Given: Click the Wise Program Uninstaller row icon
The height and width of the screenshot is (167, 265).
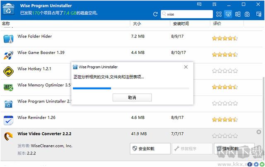Looking at the screenshot, I should click(8, 104).
